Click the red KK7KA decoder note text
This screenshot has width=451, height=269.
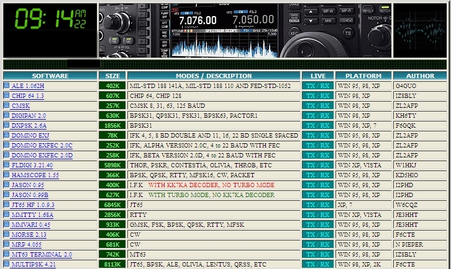click(211, 185)
